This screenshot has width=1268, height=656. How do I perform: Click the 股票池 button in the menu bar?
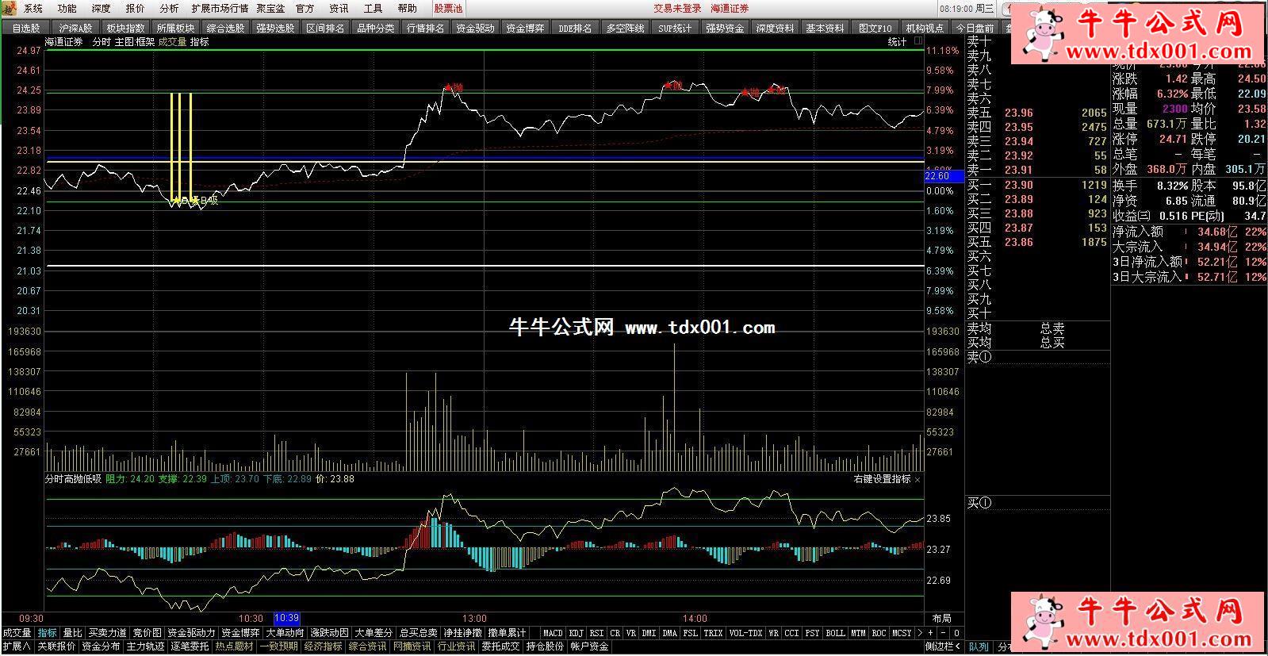click(448, 8)
